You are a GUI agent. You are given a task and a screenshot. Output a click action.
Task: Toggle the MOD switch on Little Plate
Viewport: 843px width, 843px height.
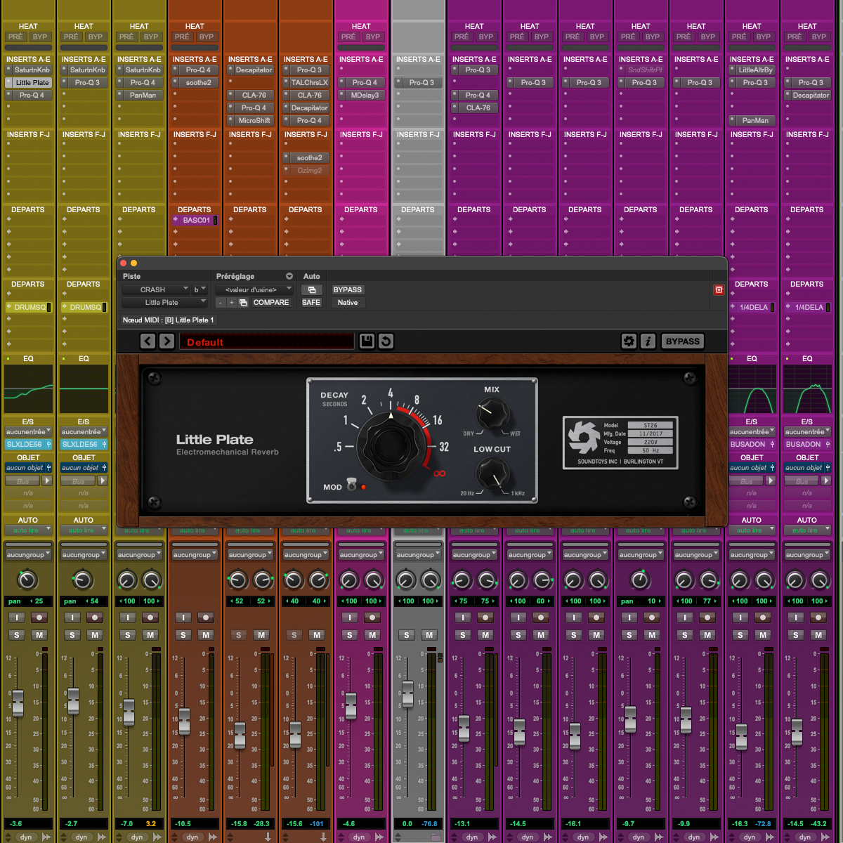pos(353,486)
